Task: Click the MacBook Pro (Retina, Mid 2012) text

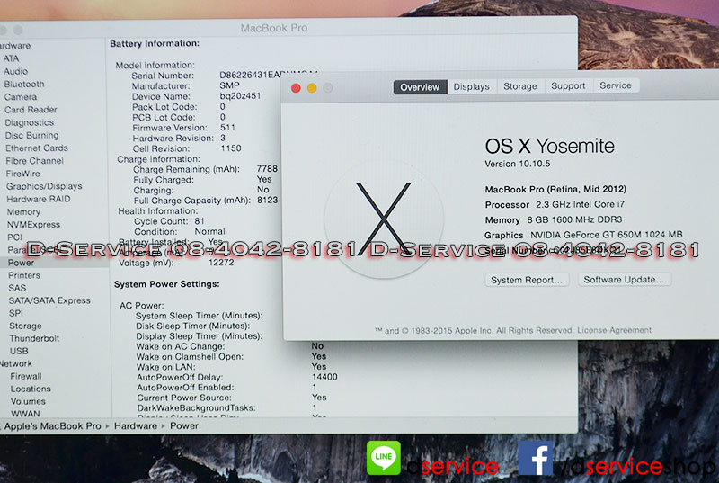Action: click(x=555, y=189)
